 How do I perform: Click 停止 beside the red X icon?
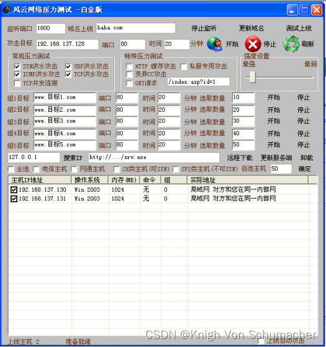[x=269, y=44]
